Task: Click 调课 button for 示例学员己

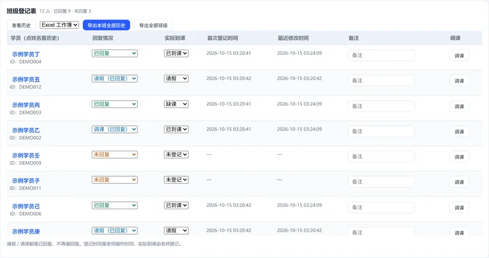Action: (459, 207)
